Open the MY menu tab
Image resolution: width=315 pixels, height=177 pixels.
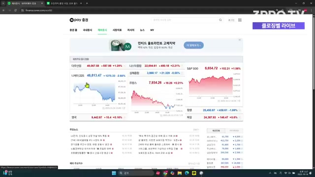coord(152,30)
